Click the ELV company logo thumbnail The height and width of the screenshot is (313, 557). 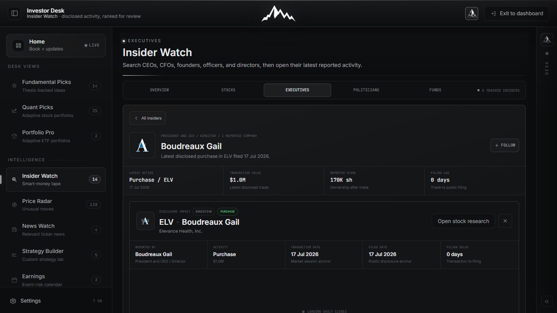145,221
